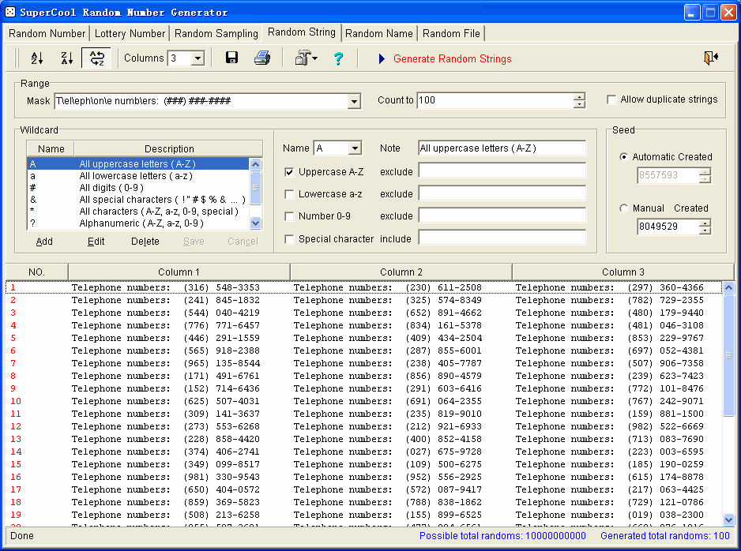
Task: Switch to the Lottery Number tab
Action: [x=130, y=33]
